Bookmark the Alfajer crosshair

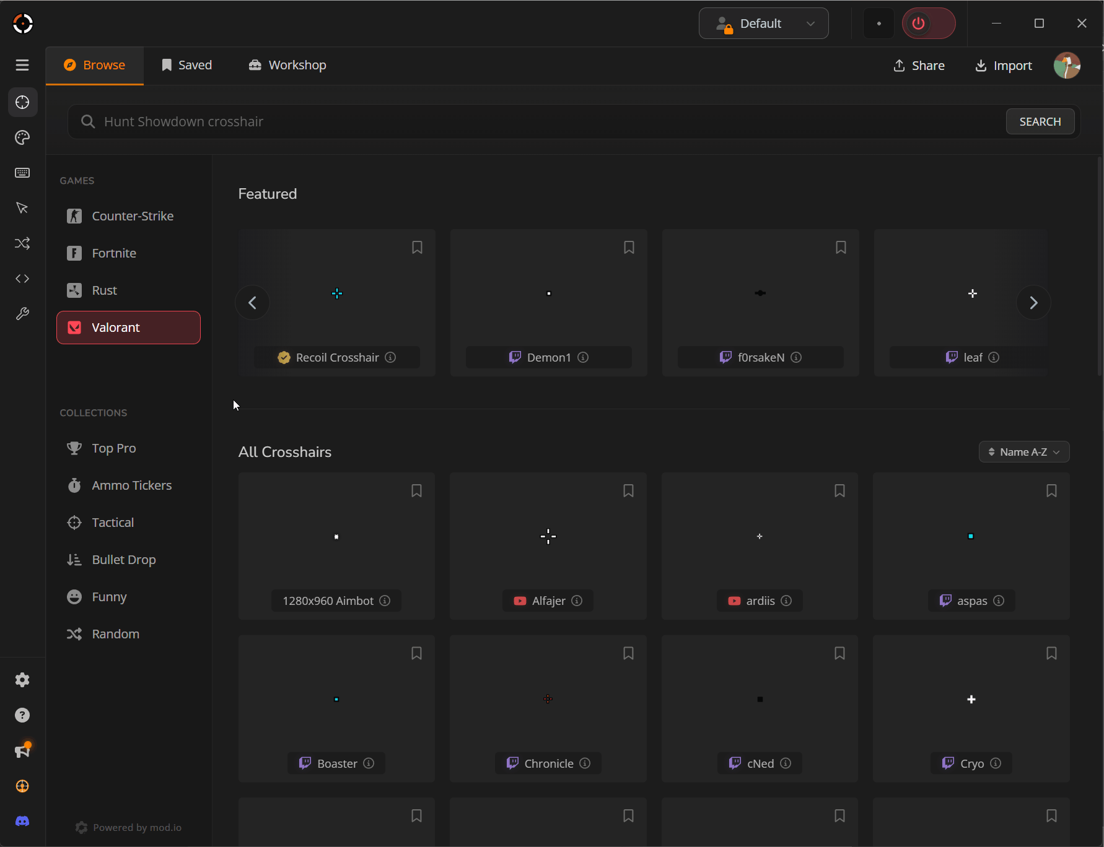pos(628,491)
